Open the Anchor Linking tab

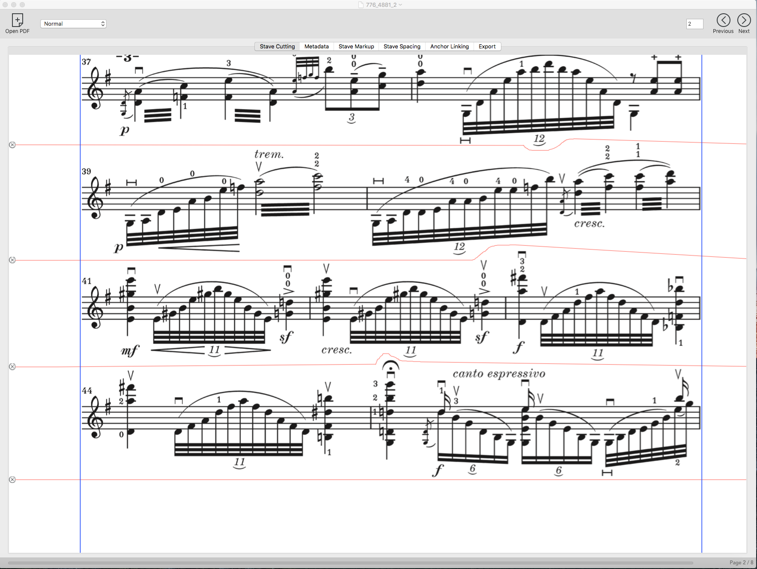click(449, 47)
